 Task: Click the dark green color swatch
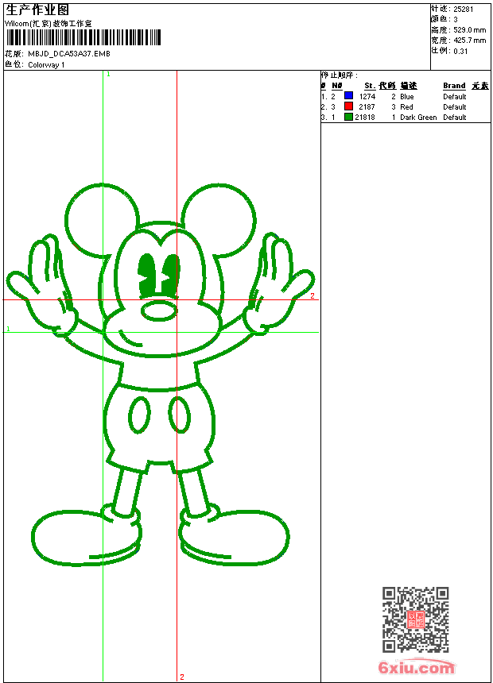click(348, 117)
